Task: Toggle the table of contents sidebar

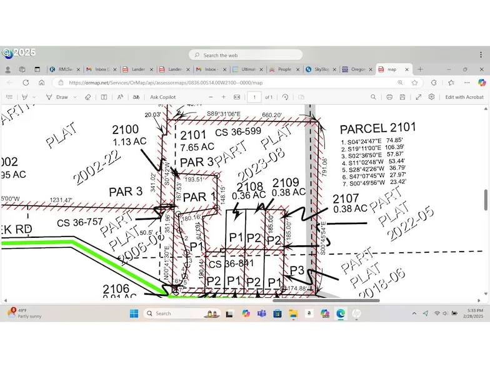Action: click(x=9, y=97)
